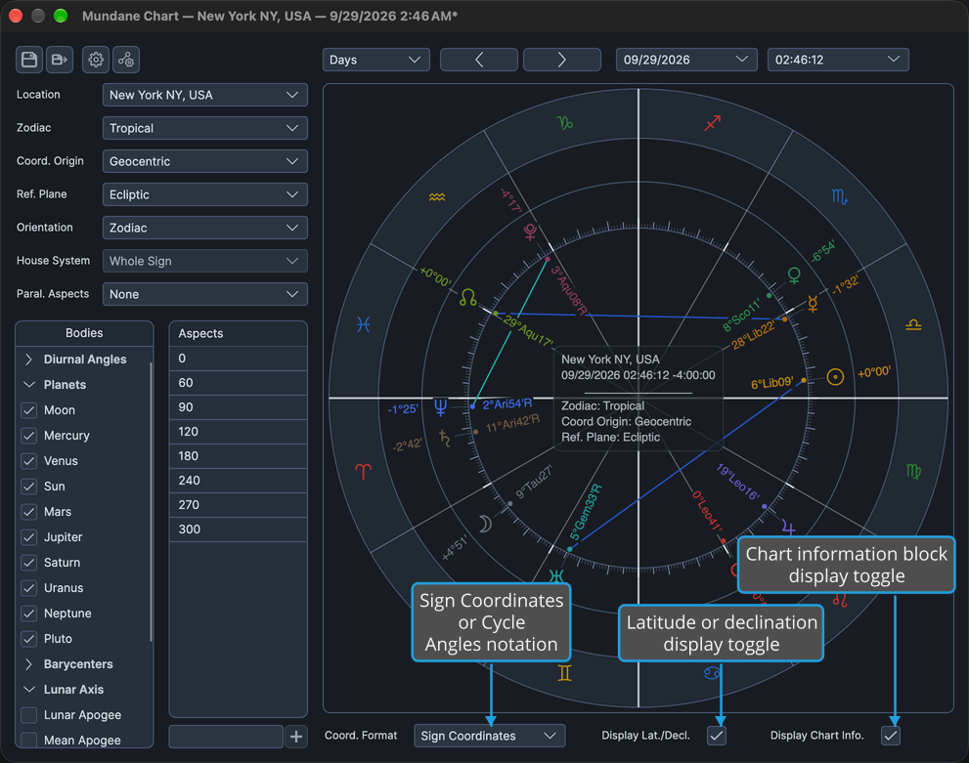Collapse the Lunar Axis group
The width and height of the screenshot is (969, 763).
point(28,690)
